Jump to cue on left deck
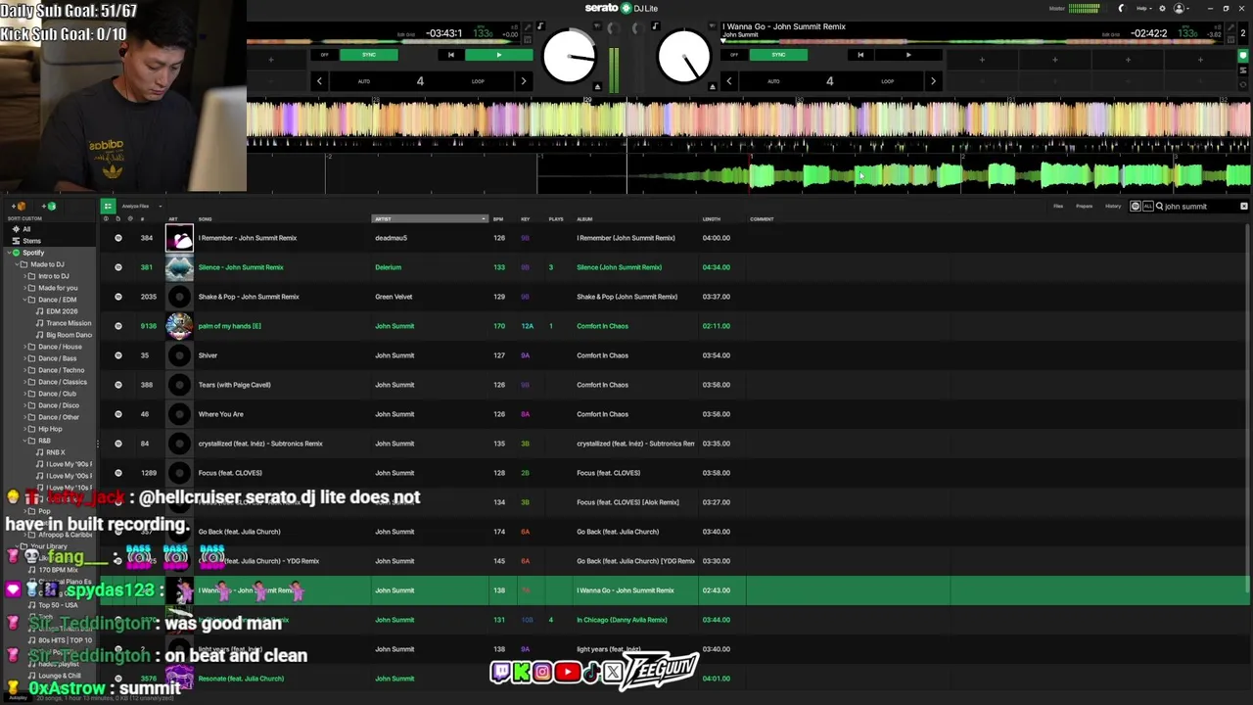 (450, 55)
